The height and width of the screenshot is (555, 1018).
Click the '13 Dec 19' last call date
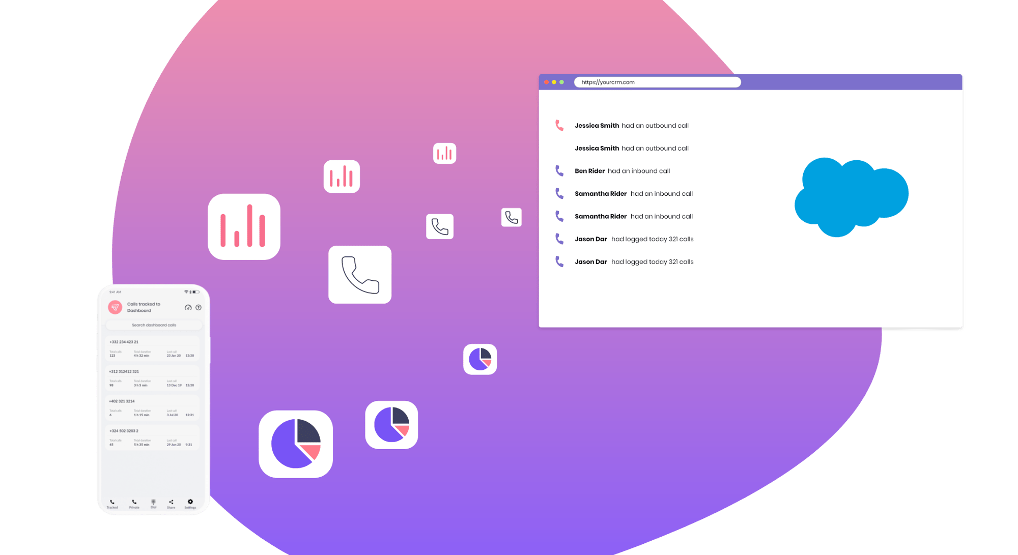(x=174, y=385)
